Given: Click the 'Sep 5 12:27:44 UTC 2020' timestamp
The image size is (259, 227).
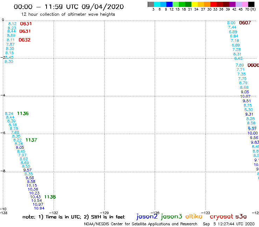Looking at the screenshot, I should coord(229,224).
